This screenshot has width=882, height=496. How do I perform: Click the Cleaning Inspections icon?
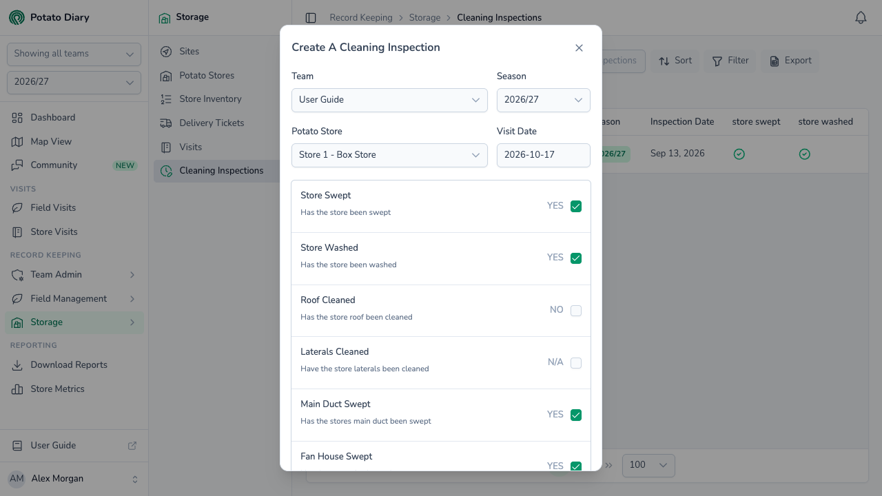coord(166,171)
